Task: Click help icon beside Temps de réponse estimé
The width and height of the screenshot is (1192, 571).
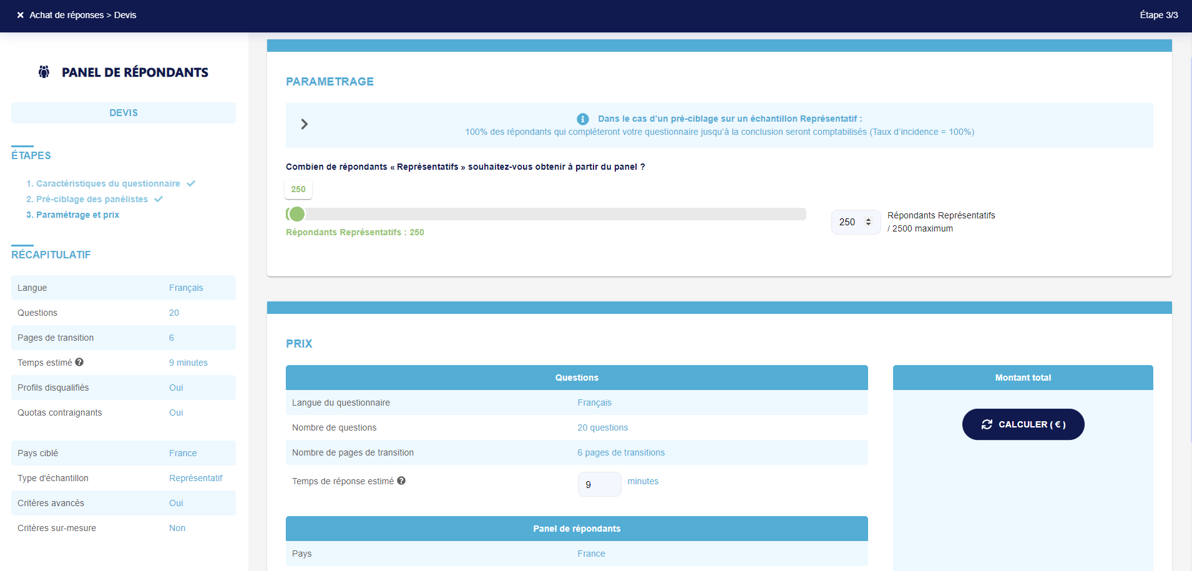Action: click(402, 481)
